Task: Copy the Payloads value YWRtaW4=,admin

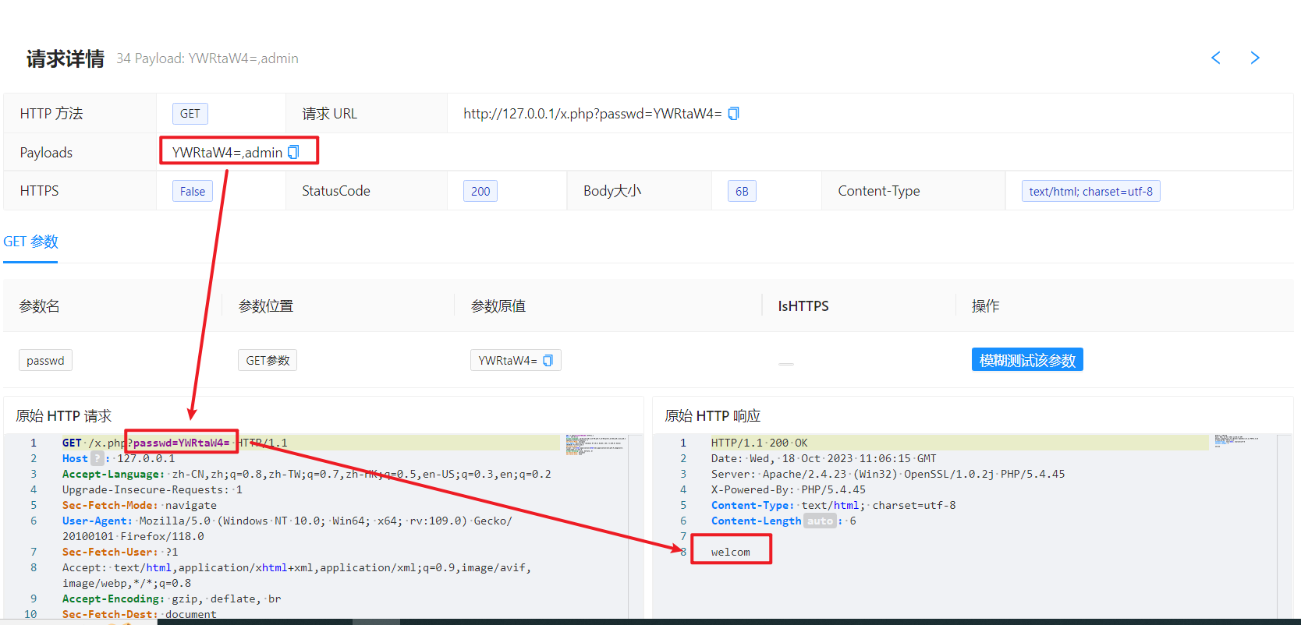Action: pos(293,152)
